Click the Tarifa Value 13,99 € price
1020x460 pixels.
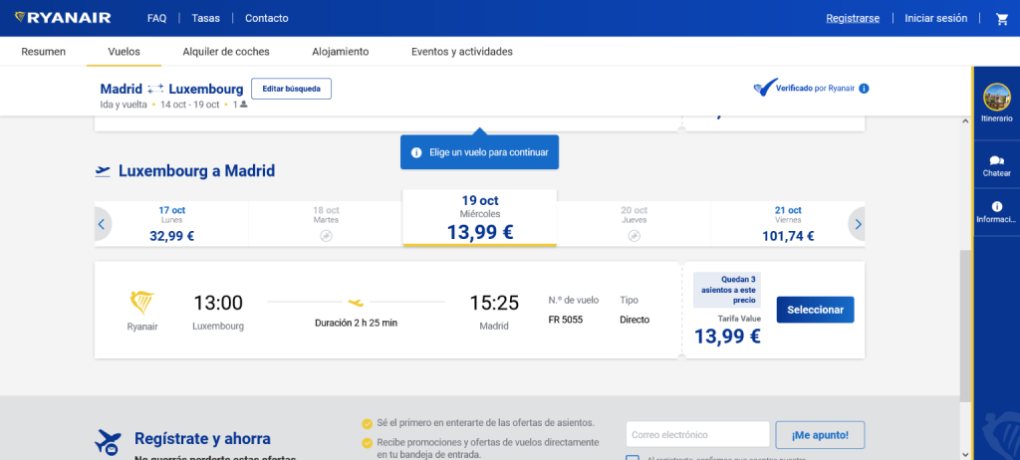726,336
